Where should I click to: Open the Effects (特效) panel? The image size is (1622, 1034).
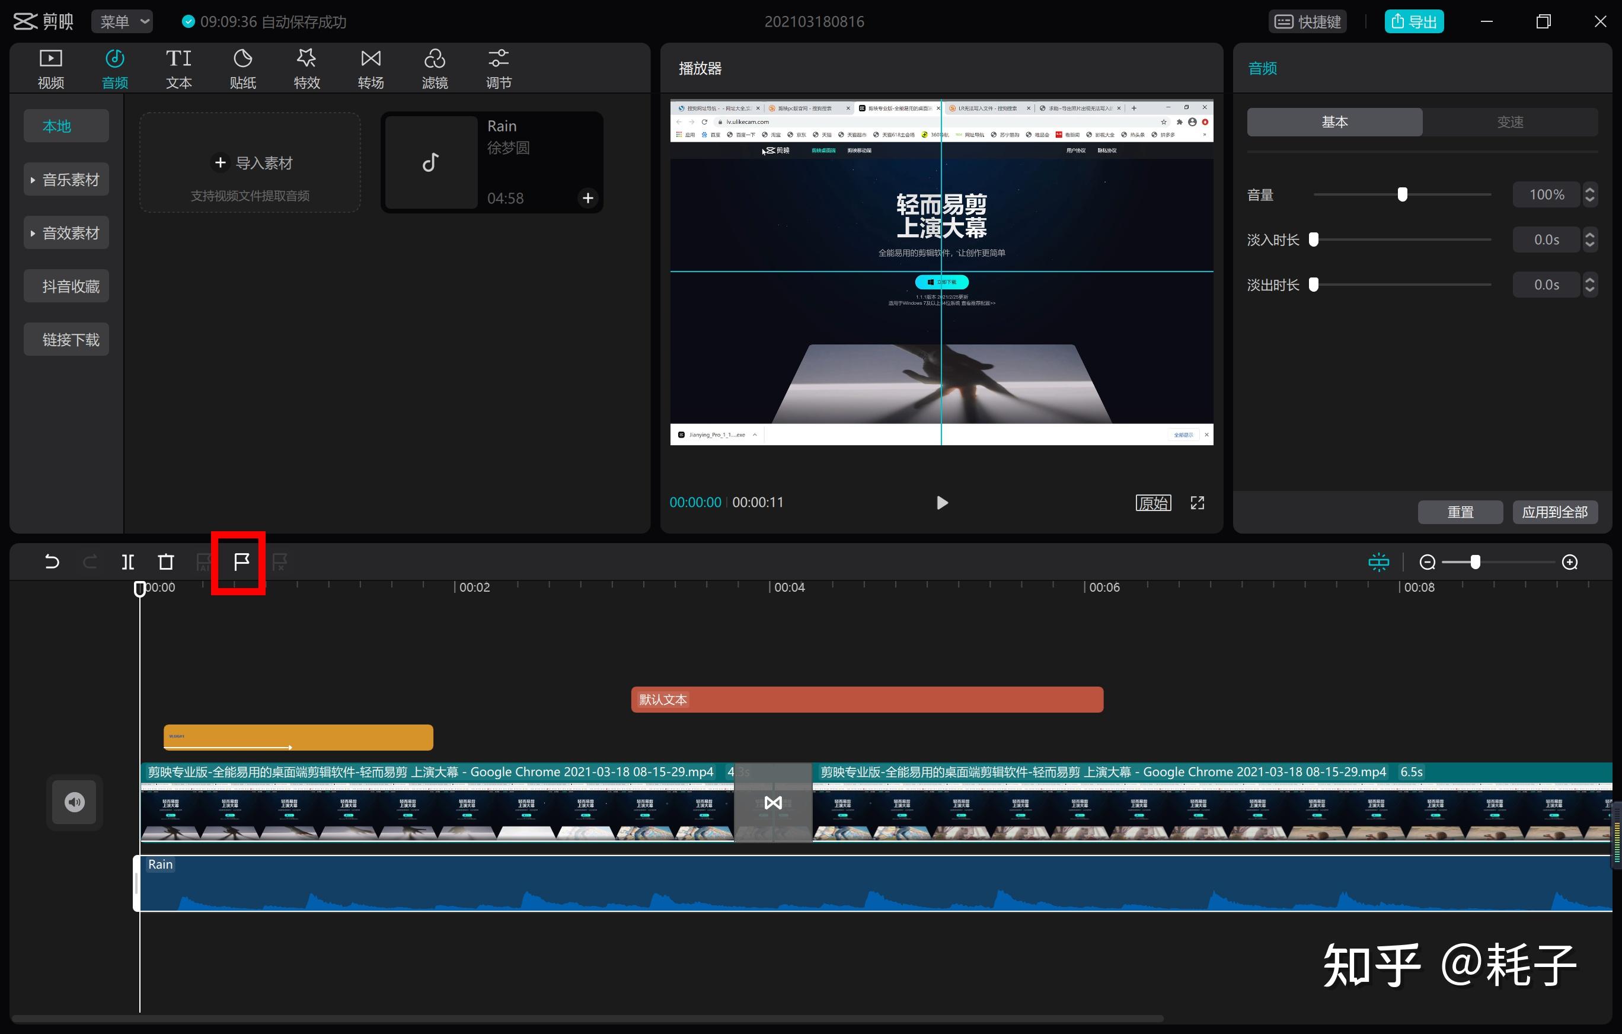coord(306,69)
